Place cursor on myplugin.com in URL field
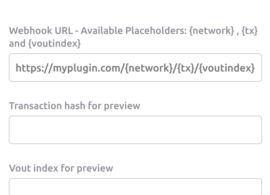This screenshot has width=270, height=195. tap(87, 68)
